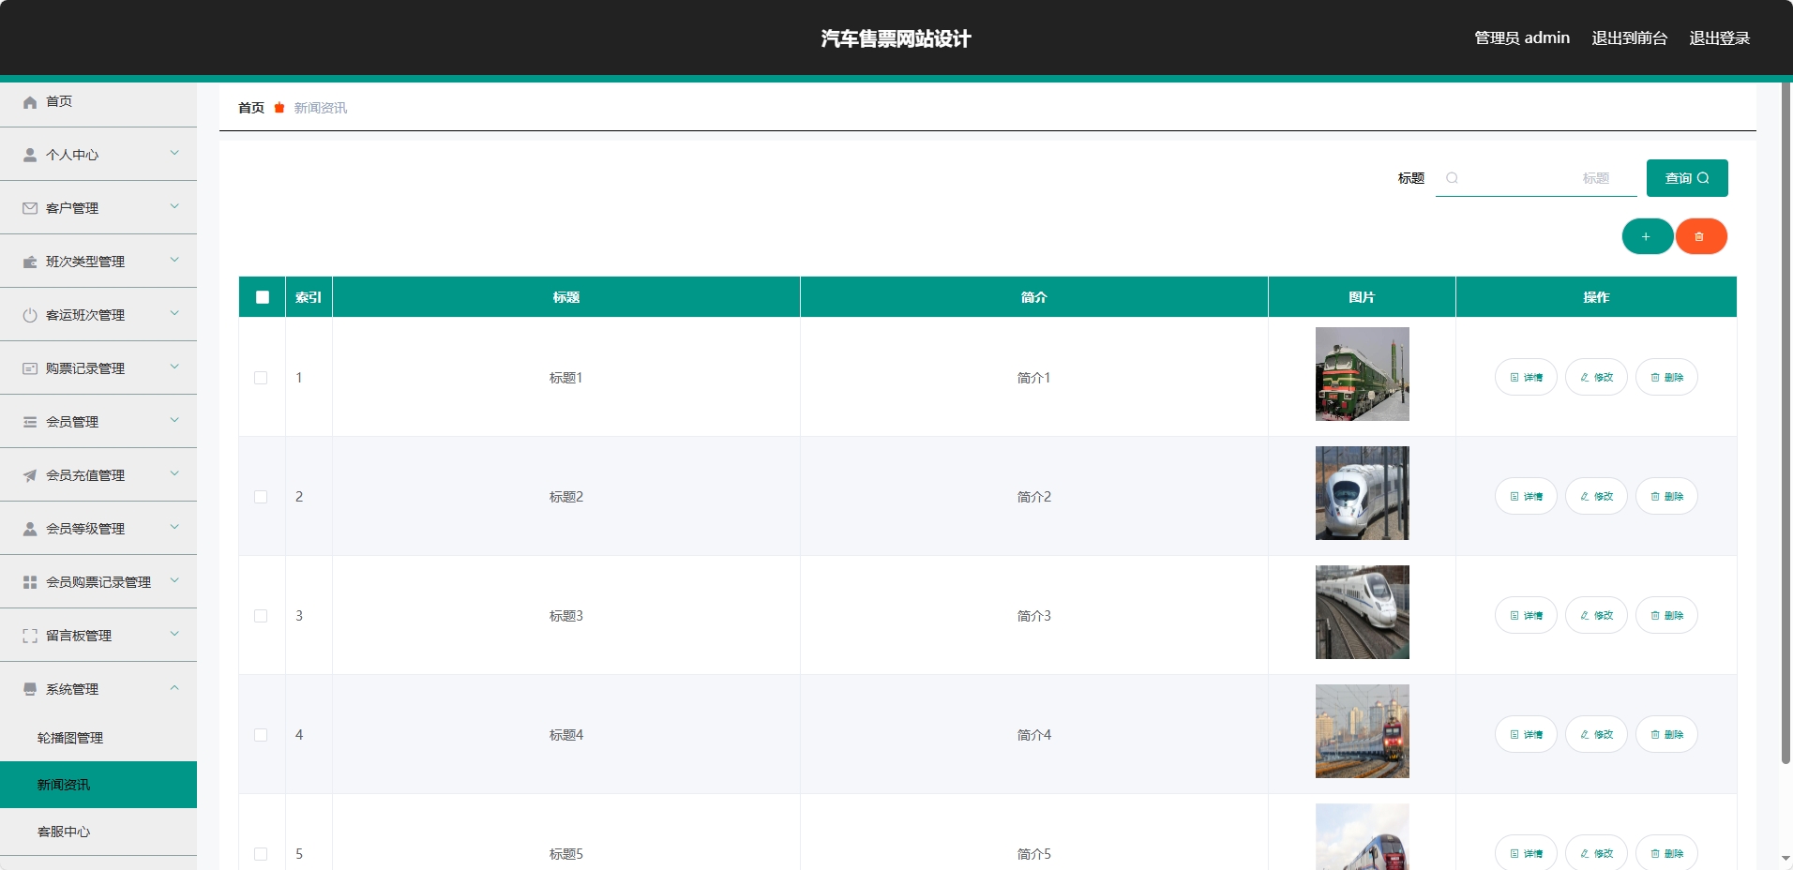Open 详情 for row 标题2
The height and width of the screenshot is (870, 1793).
(1526, 496)
